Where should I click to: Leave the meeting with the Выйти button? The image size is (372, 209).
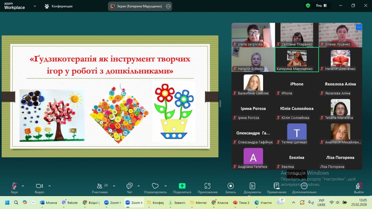359,188
